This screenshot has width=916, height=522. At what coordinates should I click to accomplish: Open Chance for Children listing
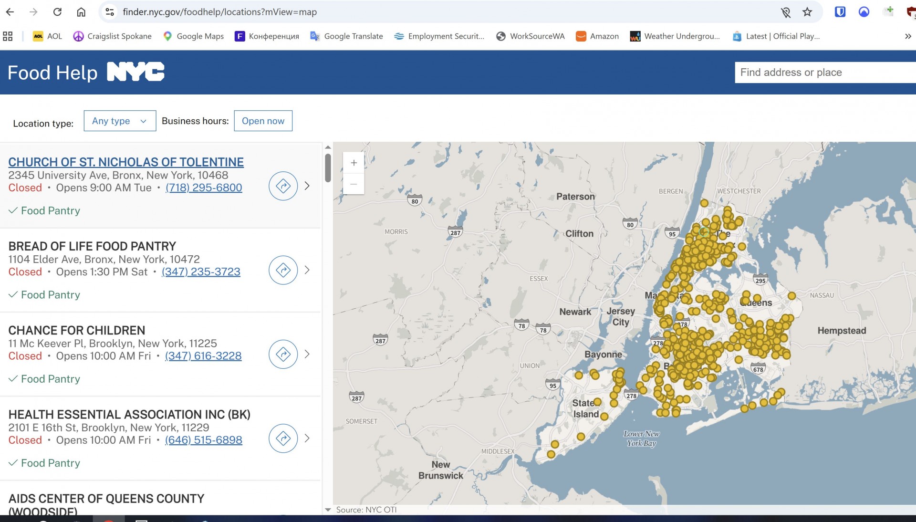click(x=77, y=330)
